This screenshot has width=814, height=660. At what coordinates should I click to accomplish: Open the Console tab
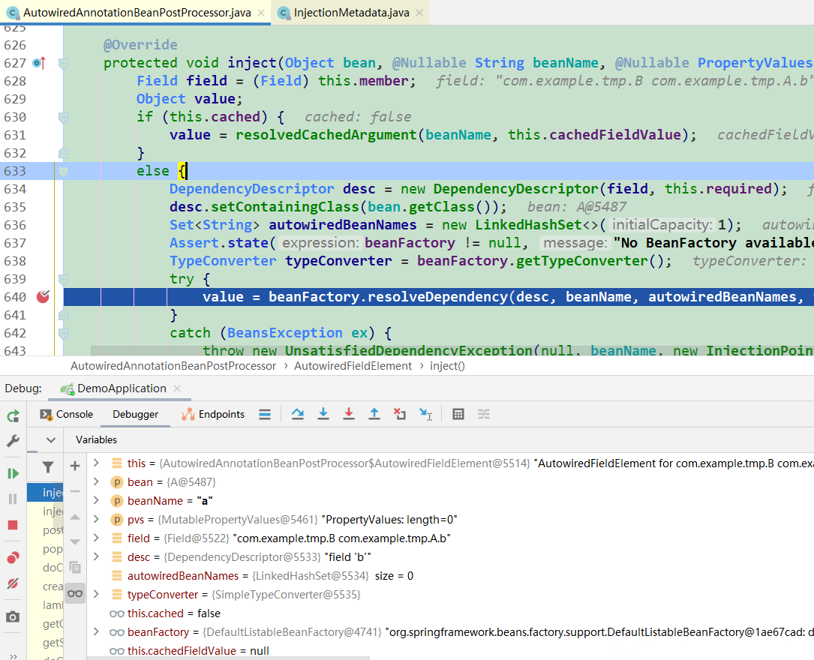click(67, 414)
